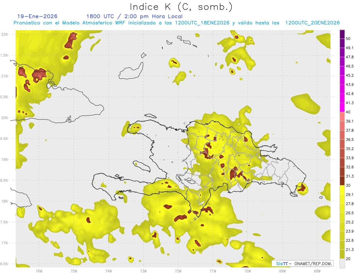Screen dimensions: 356x275
Task: Select the magenta swatch between 41.3 and 42.6
Action: (x=342, y=98)
